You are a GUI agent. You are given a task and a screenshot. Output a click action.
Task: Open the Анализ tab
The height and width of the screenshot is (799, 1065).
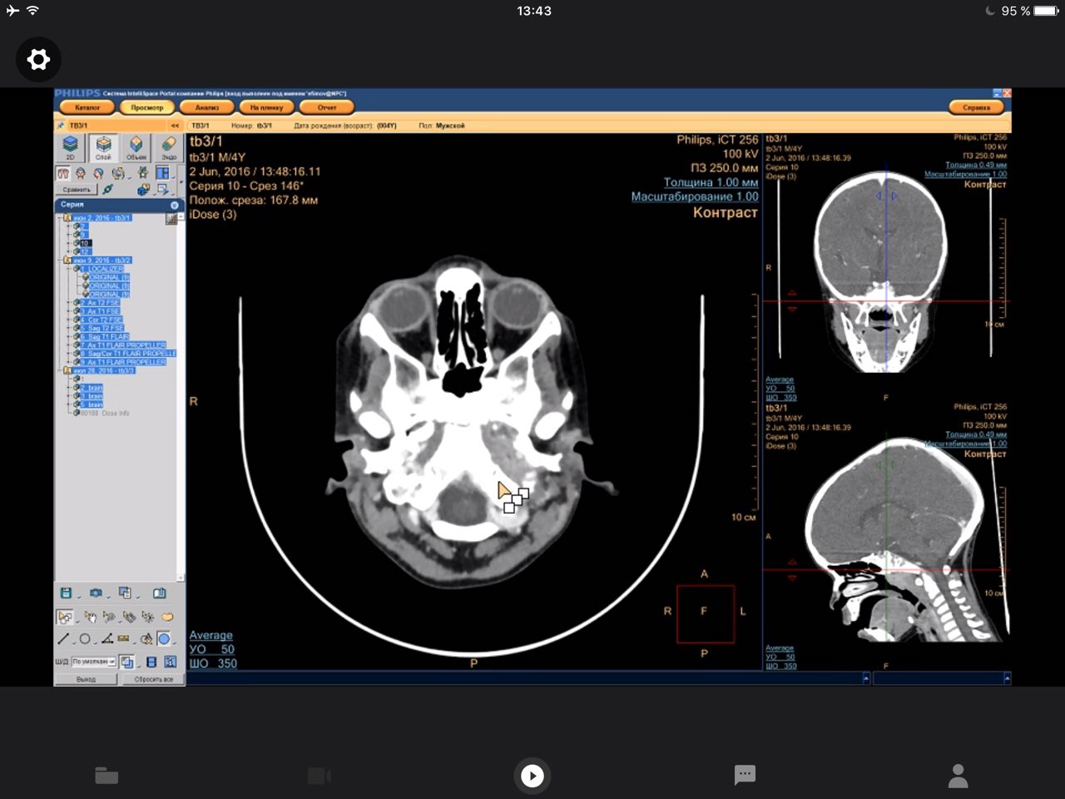click(207, 107)
